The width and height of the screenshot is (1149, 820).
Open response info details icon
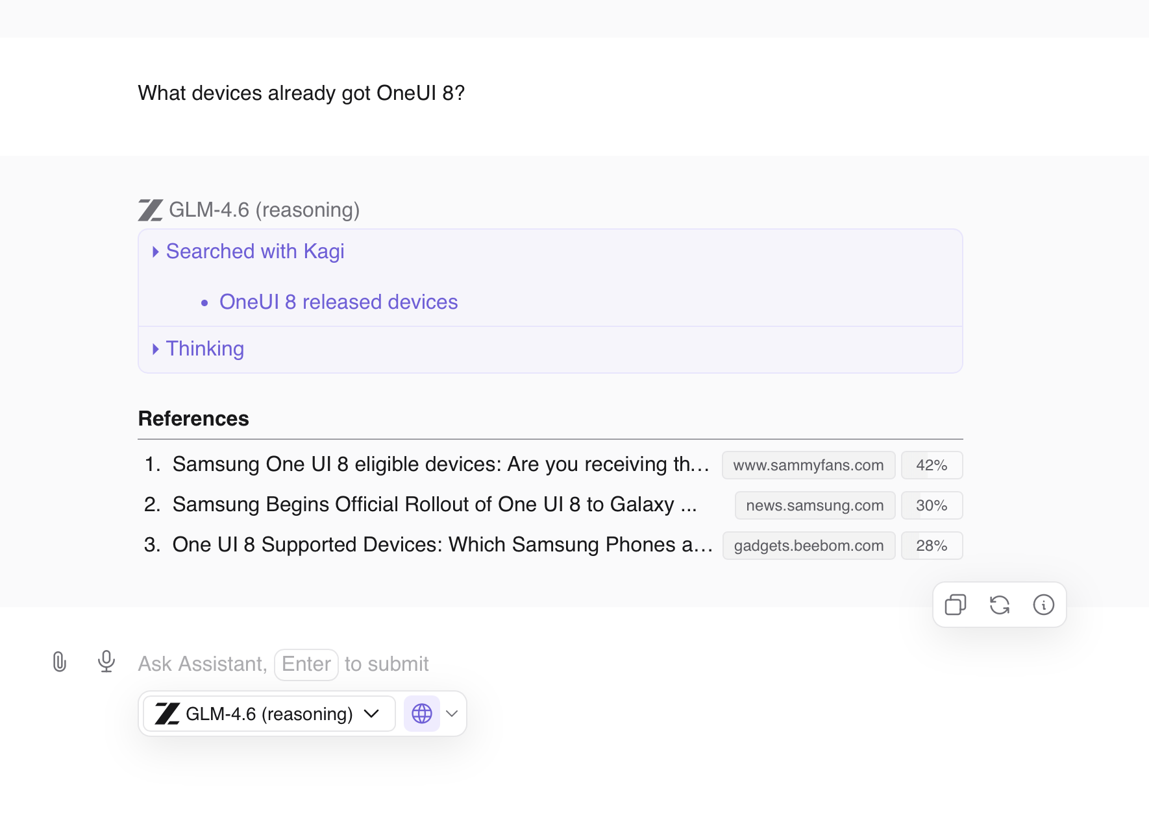point(1043,605)
